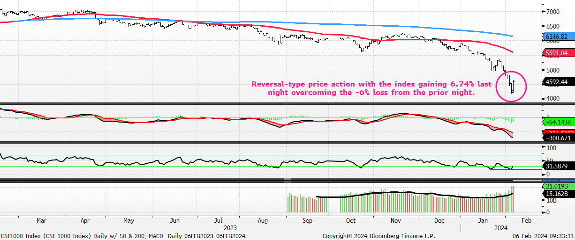Click the blue 6146.82 moving average label
This screenshot has width=575, height=240.
point(557,36)
